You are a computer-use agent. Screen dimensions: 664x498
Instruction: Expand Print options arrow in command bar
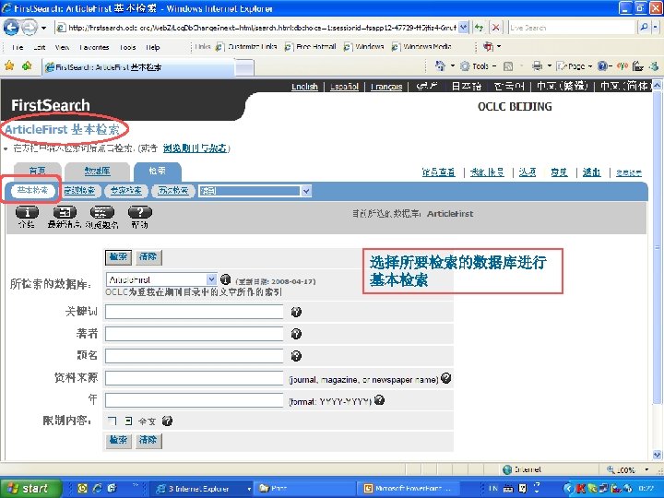(x=550, y=66)
